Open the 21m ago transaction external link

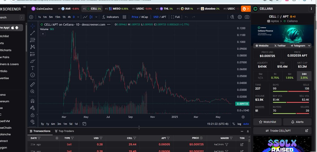[242, 145]
